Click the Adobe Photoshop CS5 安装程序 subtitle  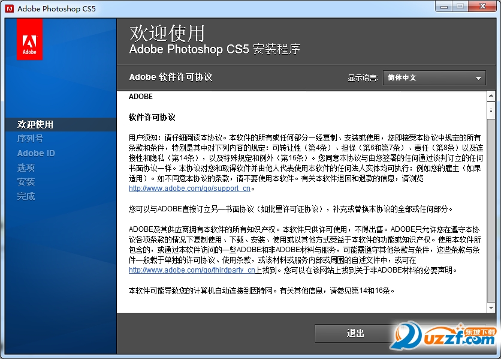point(215,49)
